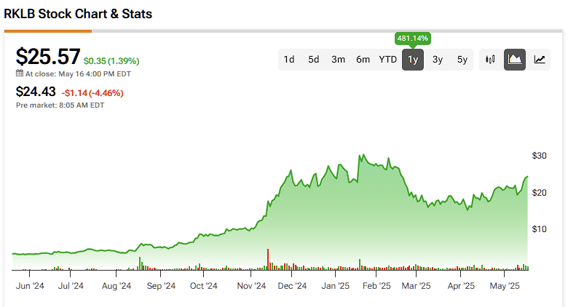Click the Apr '25 axis label
Viewport: 568px width, 307px height.
pyautogui.click(x=461, y=286)
